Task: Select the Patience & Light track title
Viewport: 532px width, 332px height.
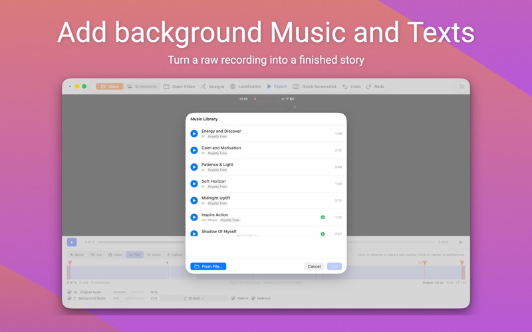Action: pyautogui.click(x=217, y=164)
